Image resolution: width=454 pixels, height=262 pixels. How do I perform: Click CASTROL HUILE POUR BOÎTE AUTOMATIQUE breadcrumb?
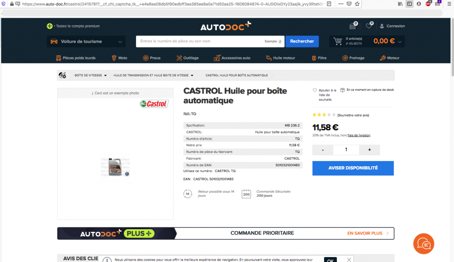coord(237,75)
